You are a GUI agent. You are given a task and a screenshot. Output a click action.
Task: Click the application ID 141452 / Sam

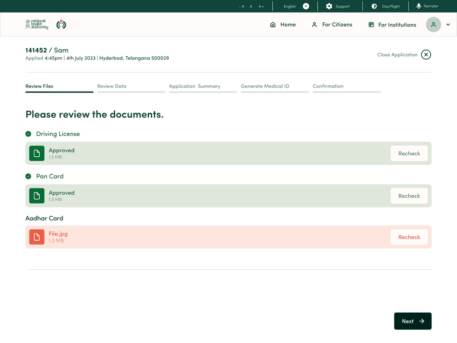coord(47,50)
